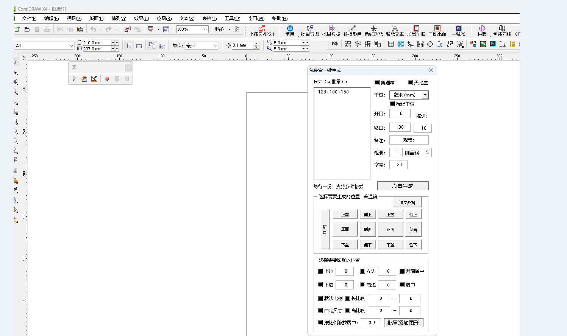Open the application launcher icon

(151, 29)
